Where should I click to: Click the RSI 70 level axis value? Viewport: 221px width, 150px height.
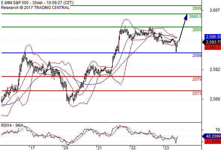point(218,130)
